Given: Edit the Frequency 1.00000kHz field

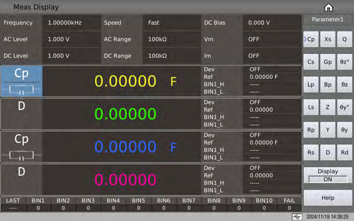Looking at the screenshot, I should pos(72,22).
